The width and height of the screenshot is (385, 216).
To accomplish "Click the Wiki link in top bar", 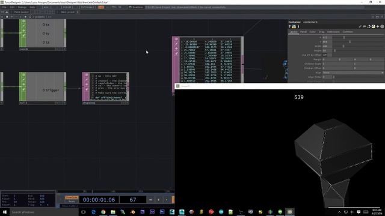I will [x=47, y=7].
